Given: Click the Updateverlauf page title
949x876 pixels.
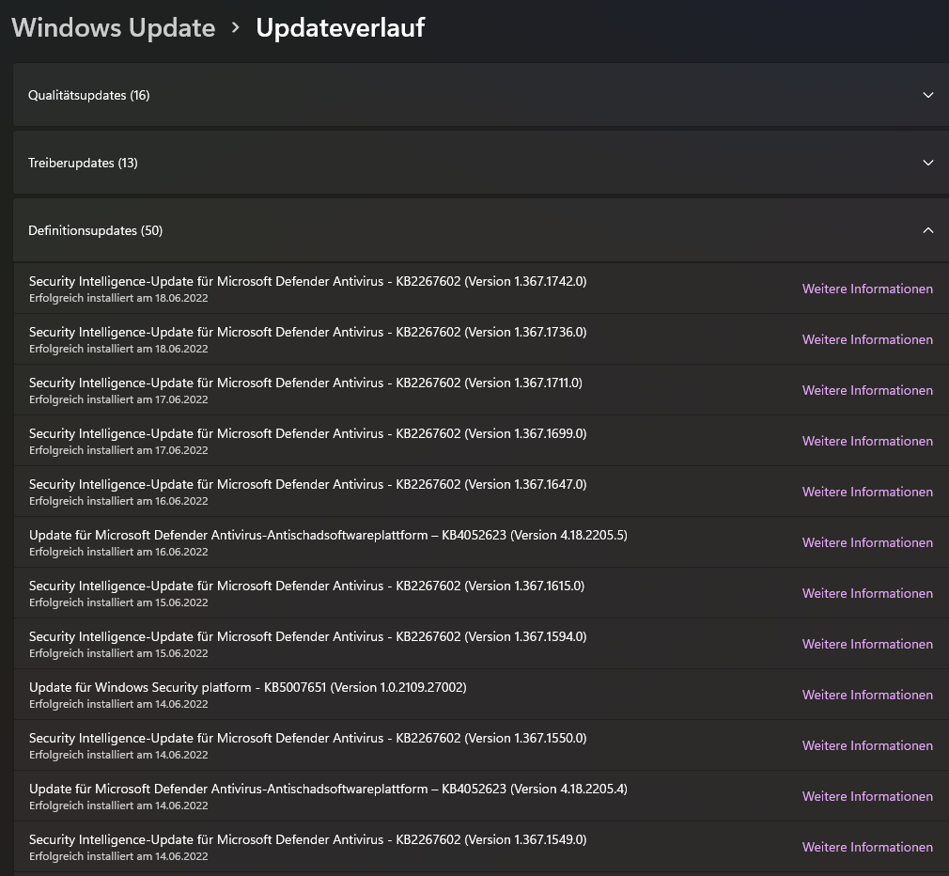Looking at the screenshot, I should (x=340, y=28).
